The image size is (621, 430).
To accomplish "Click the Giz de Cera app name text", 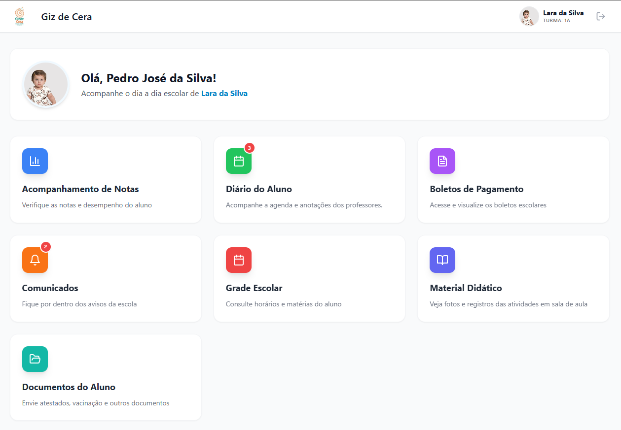I will pyautogui.click(x=67, y=16).
